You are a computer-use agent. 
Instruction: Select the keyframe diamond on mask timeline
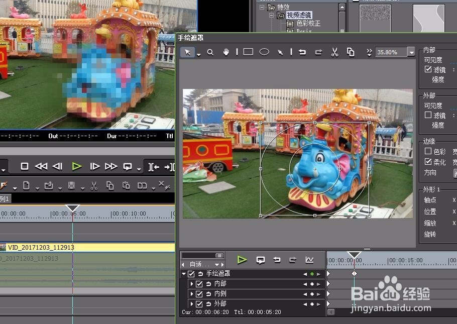354,274
